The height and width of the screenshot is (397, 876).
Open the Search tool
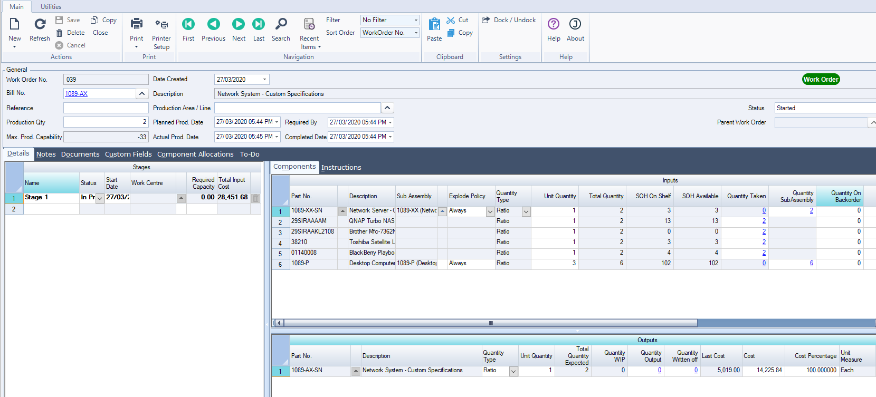[x=281, y=24]
